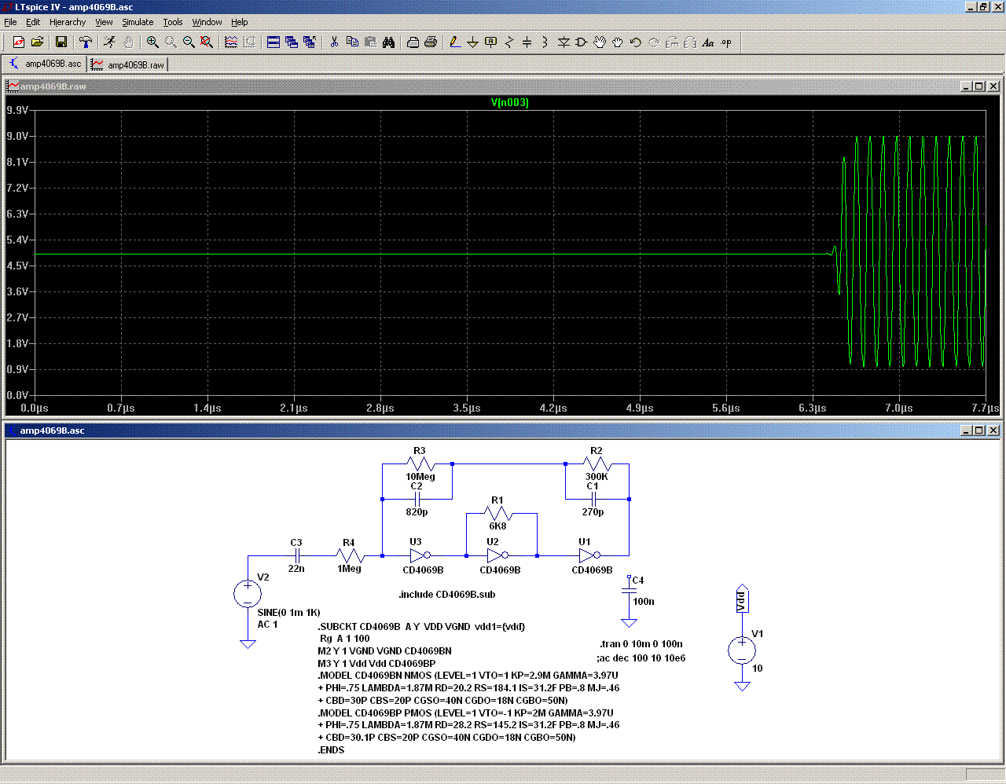
Task: Select the Resistor component tool
Action: tap(509, 42)
